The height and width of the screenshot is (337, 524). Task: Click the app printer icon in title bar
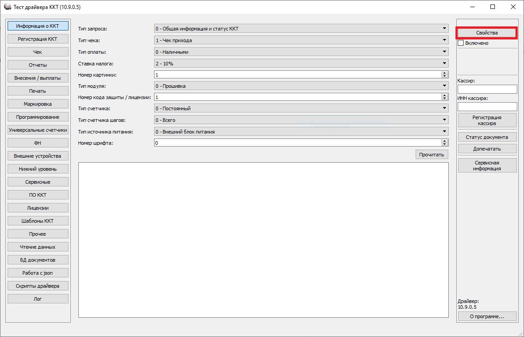coord(8,7)
